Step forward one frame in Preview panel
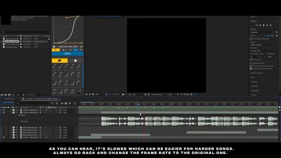Viewport: 281px width, 158px height. [x=267, y=25]
